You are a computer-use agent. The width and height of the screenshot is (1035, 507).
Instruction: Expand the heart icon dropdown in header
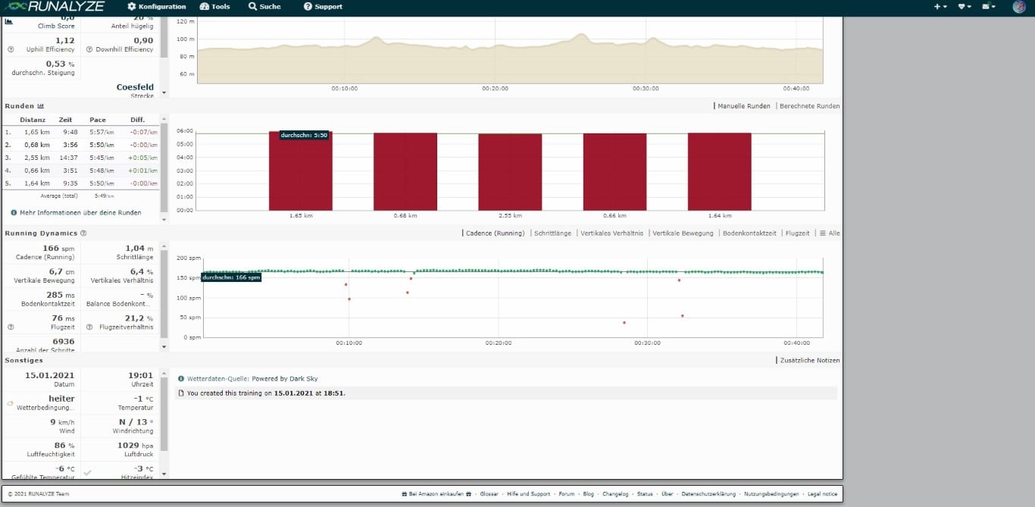[x=964, y=7]
